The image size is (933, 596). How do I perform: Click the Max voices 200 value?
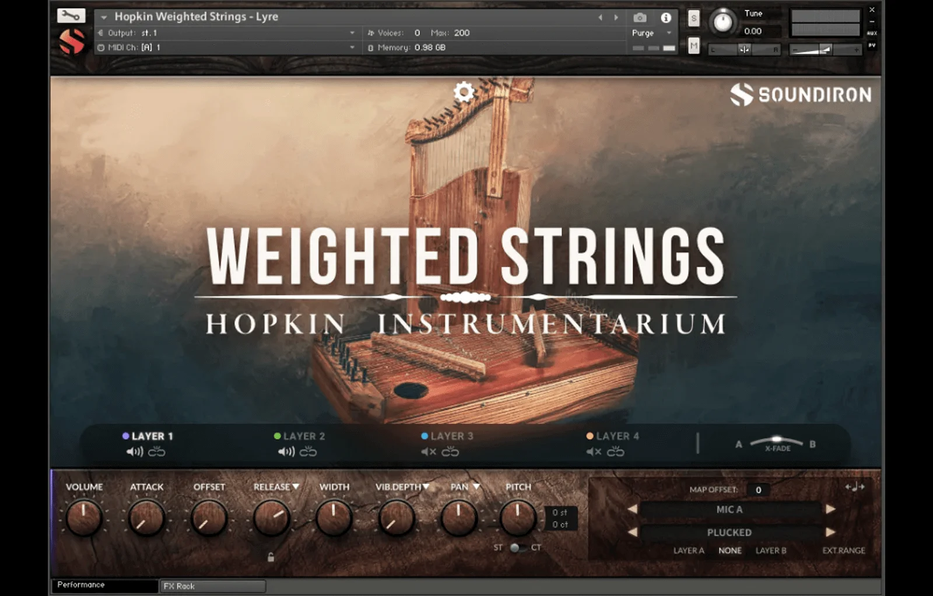(x=462, y=33)
